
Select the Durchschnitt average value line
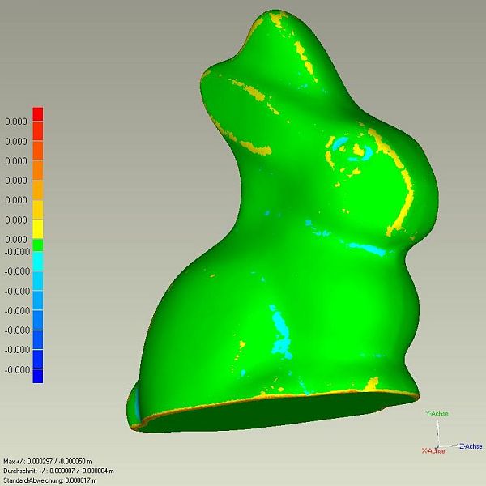tap(58, 471)
